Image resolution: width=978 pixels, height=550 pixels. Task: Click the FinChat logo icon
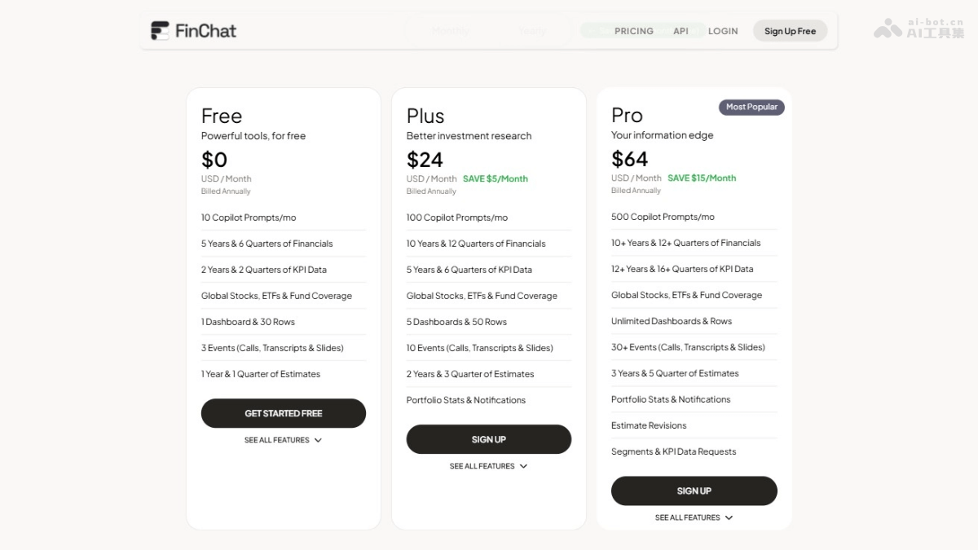[x=160, y=31]
